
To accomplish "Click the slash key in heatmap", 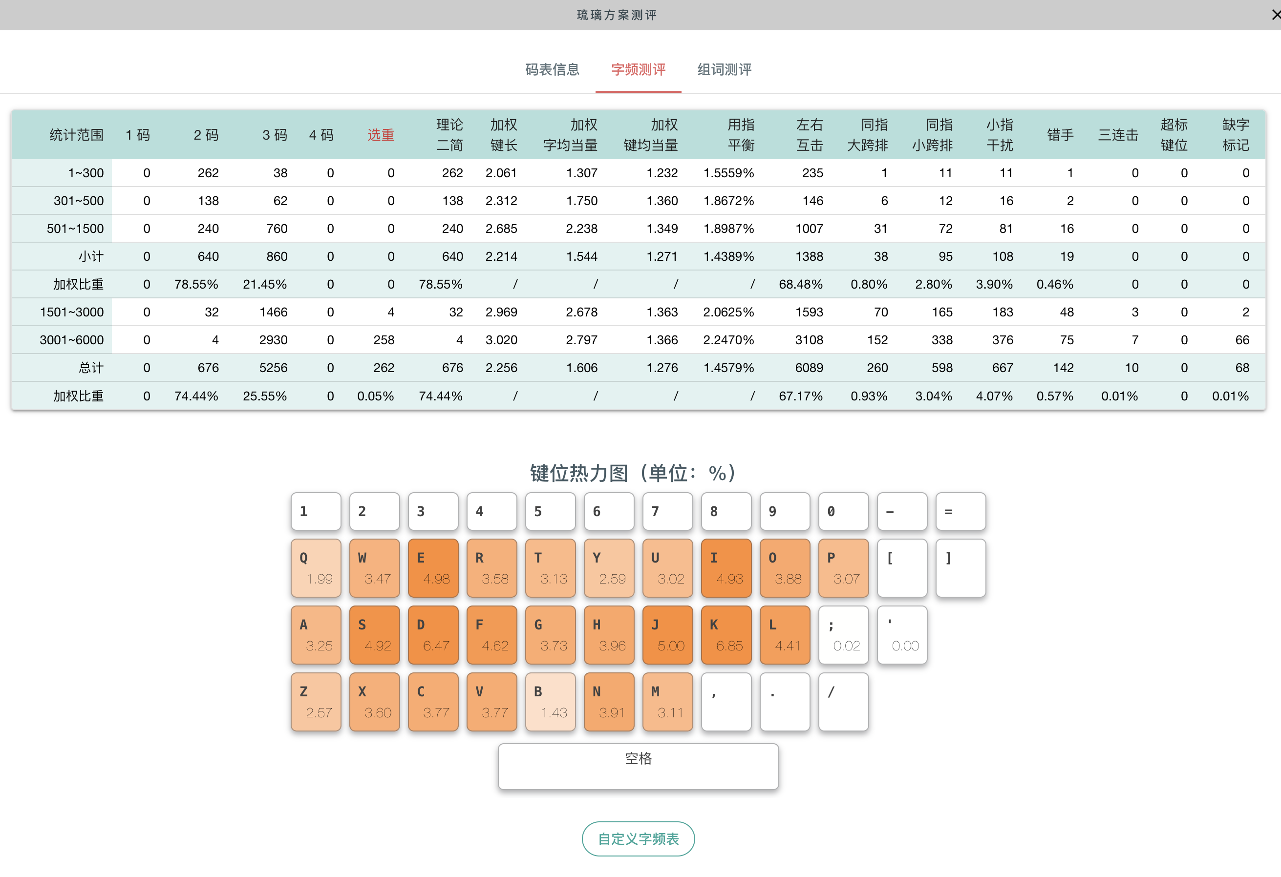I will coord(843,701).
